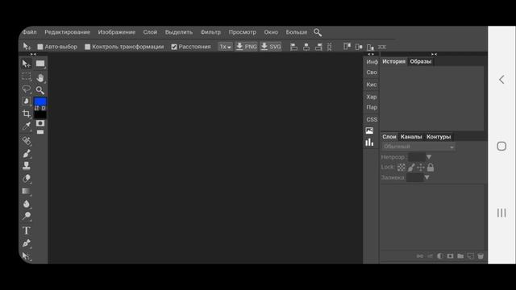Screen dimensions: 516x290
Task: Align left edges icon in options bar
Action: pos(293,47)
